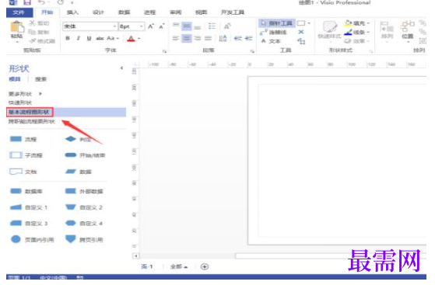This screenshot has height=285, width=435.
Task: Click the Search (搜索) link in Shapes pane
Action: [40, 79]
